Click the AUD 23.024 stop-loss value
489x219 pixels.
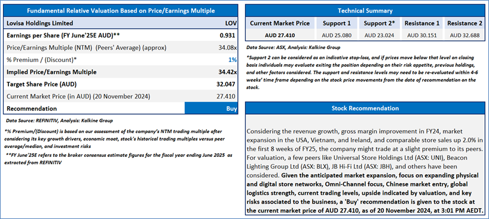379,35
